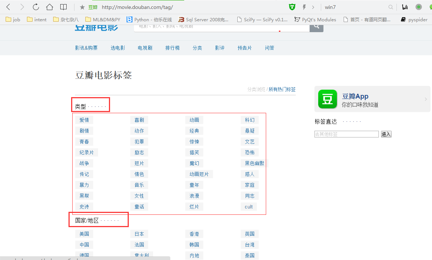Open PyQt's Modules bookmark
Screen dimensions: 432x260
click(x=315, y=19)
